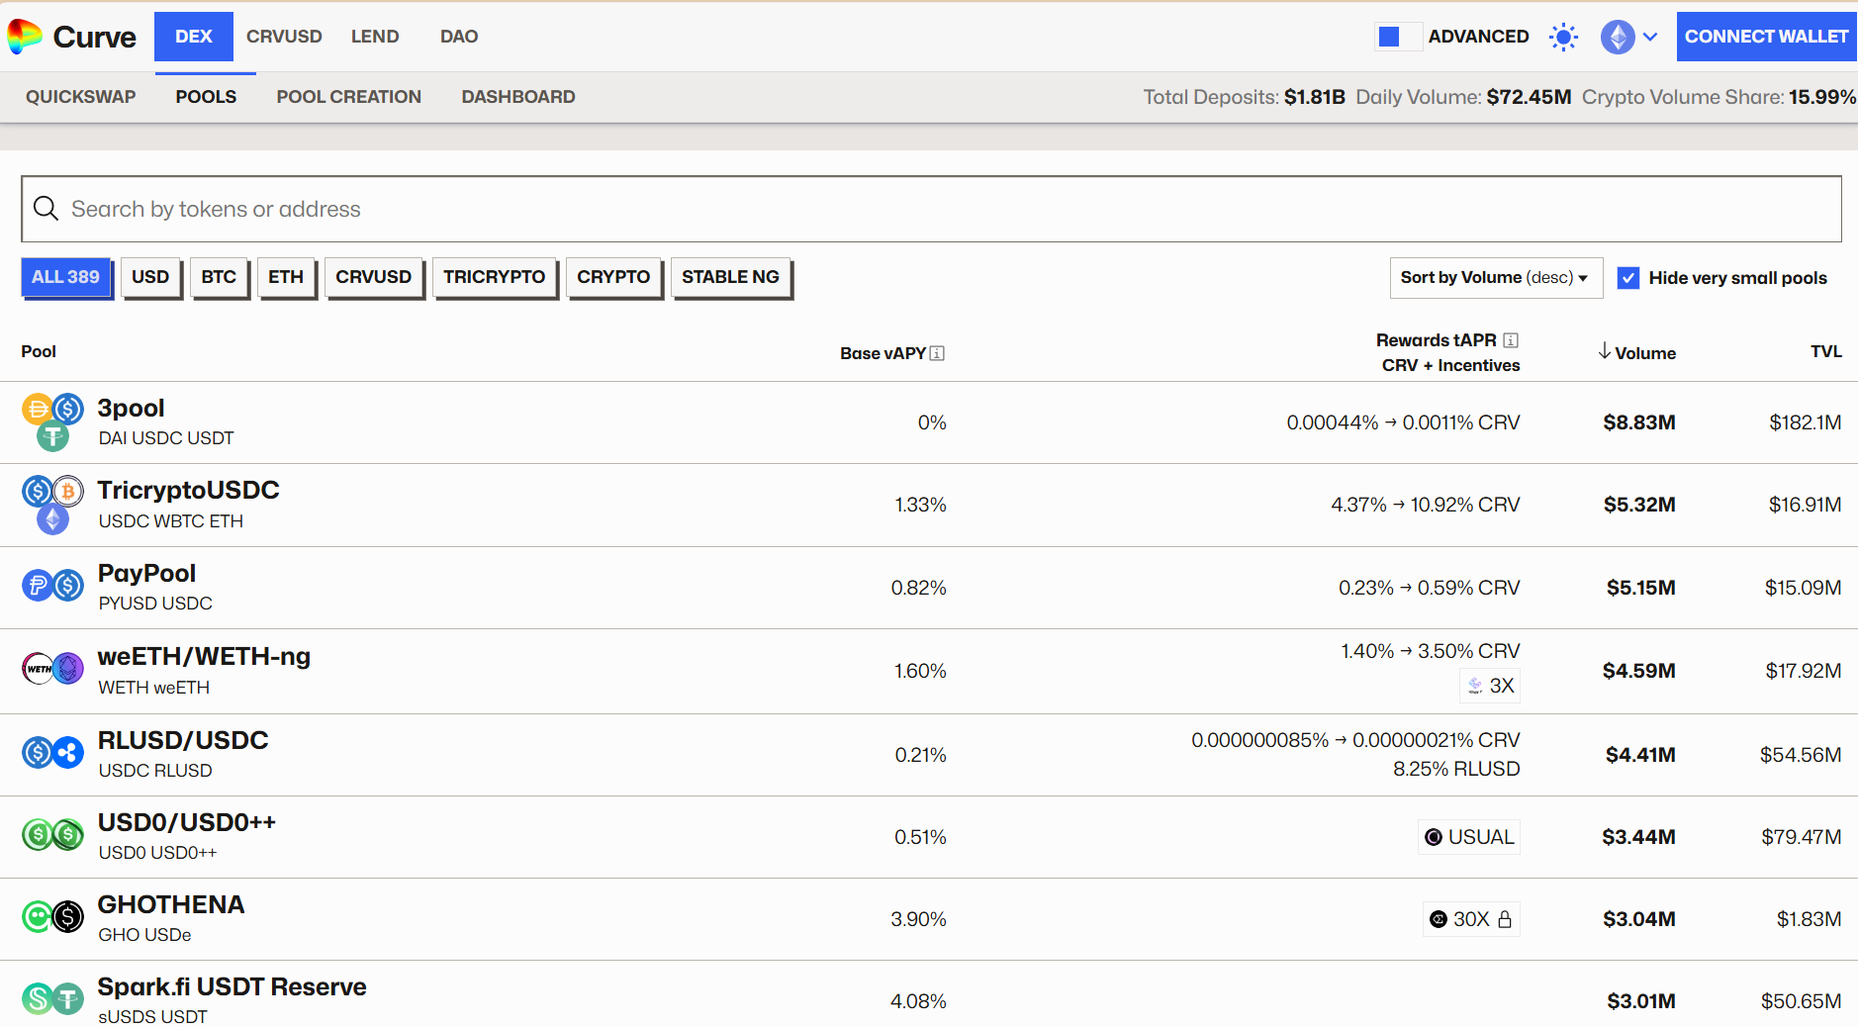Open the POOLS page
This screenshot has width=1858, height=1027.
206,97
